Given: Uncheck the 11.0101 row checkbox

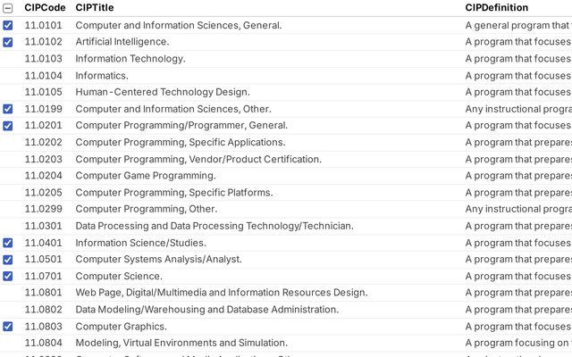Looking at the screenshot, I should (x=8, y=25).
